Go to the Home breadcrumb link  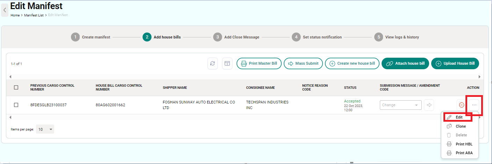click(15, 15)
